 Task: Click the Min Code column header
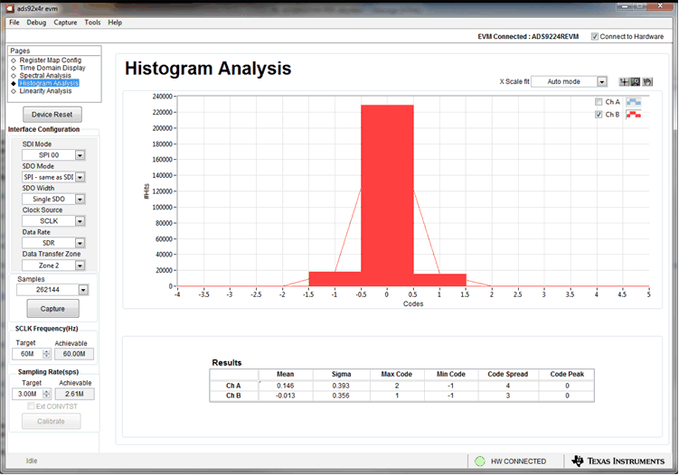tap(451, 374)
